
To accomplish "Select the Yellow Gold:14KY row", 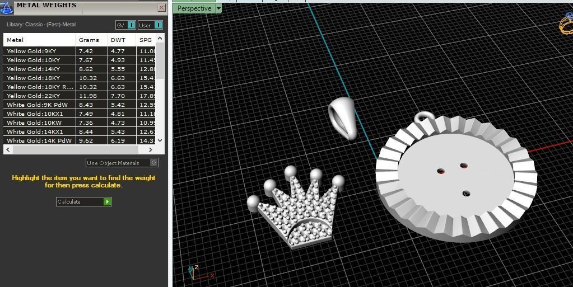I will 80,69.
